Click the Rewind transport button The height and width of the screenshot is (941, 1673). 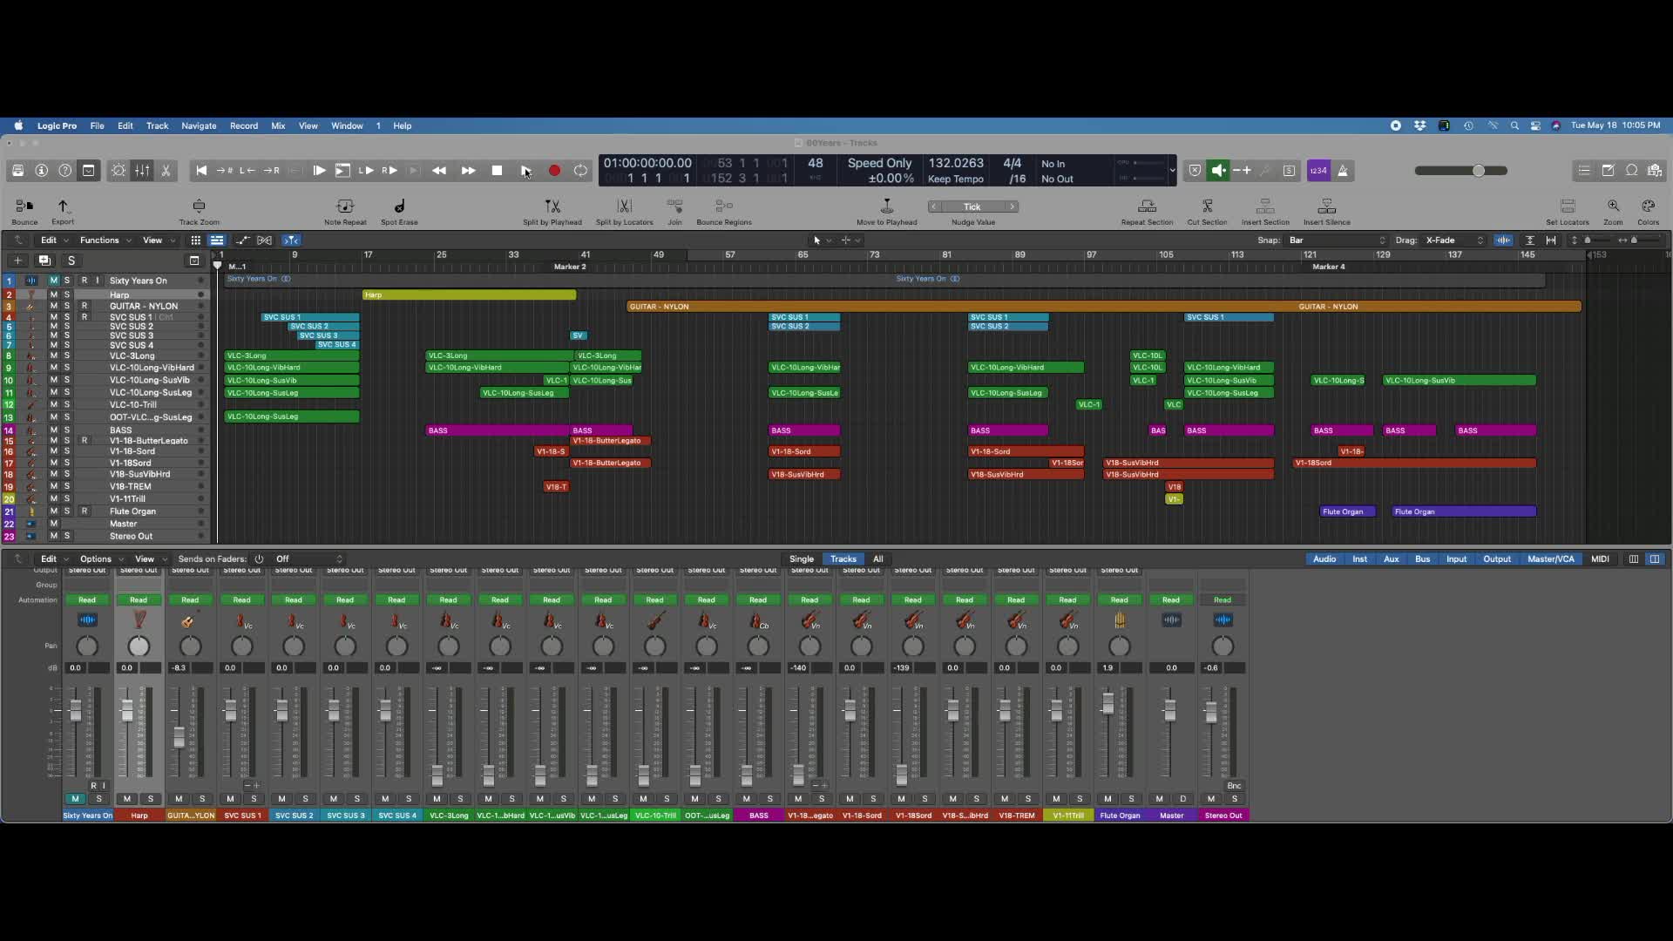(x=439, y=171)
